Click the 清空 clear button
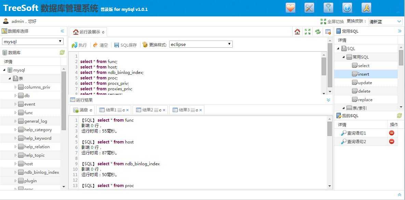This screenshot has width=405, height=200. (x=100, y=45)
